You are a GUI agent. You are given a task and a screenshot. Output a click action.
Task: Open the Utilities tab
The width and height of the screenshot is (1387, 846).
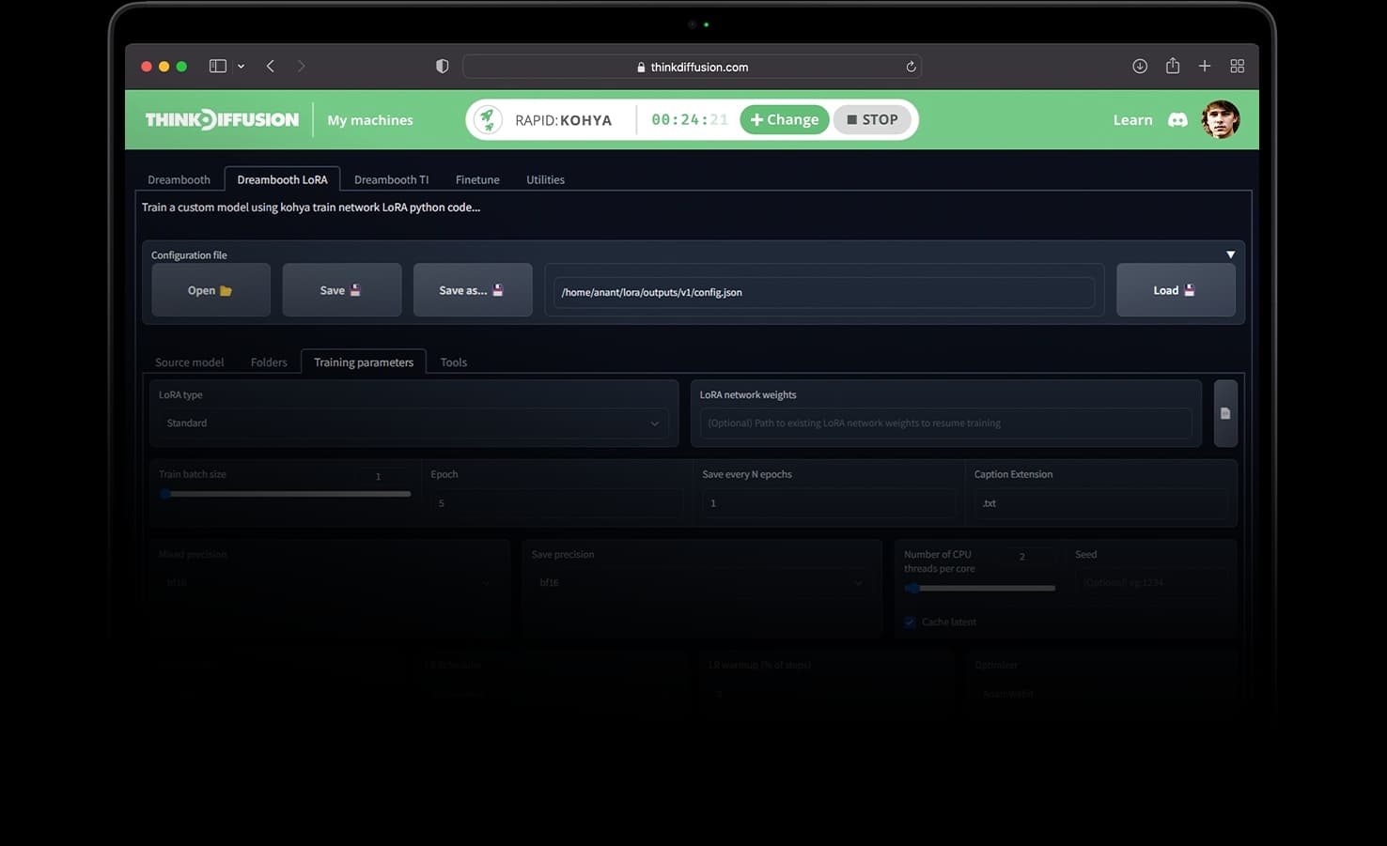pyautogui.click(x=545, y=179)
